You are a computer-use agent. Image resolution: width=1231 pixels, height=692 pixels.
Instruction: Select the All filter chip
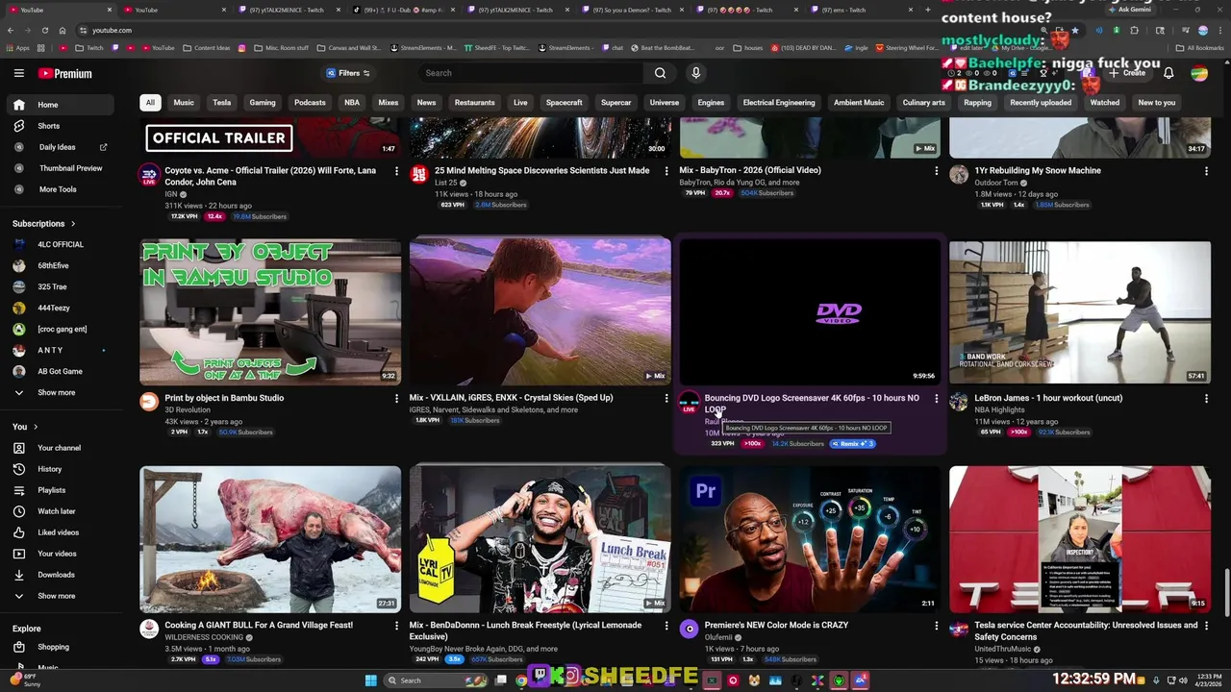tap(149, 103)
